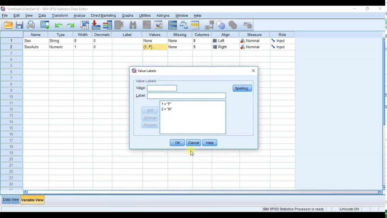
Task: Click the Help button in dialog
Action: (x=210, y=143)
